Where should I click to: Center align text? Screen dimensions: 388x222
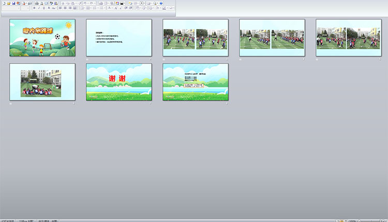tap(65, 8)
